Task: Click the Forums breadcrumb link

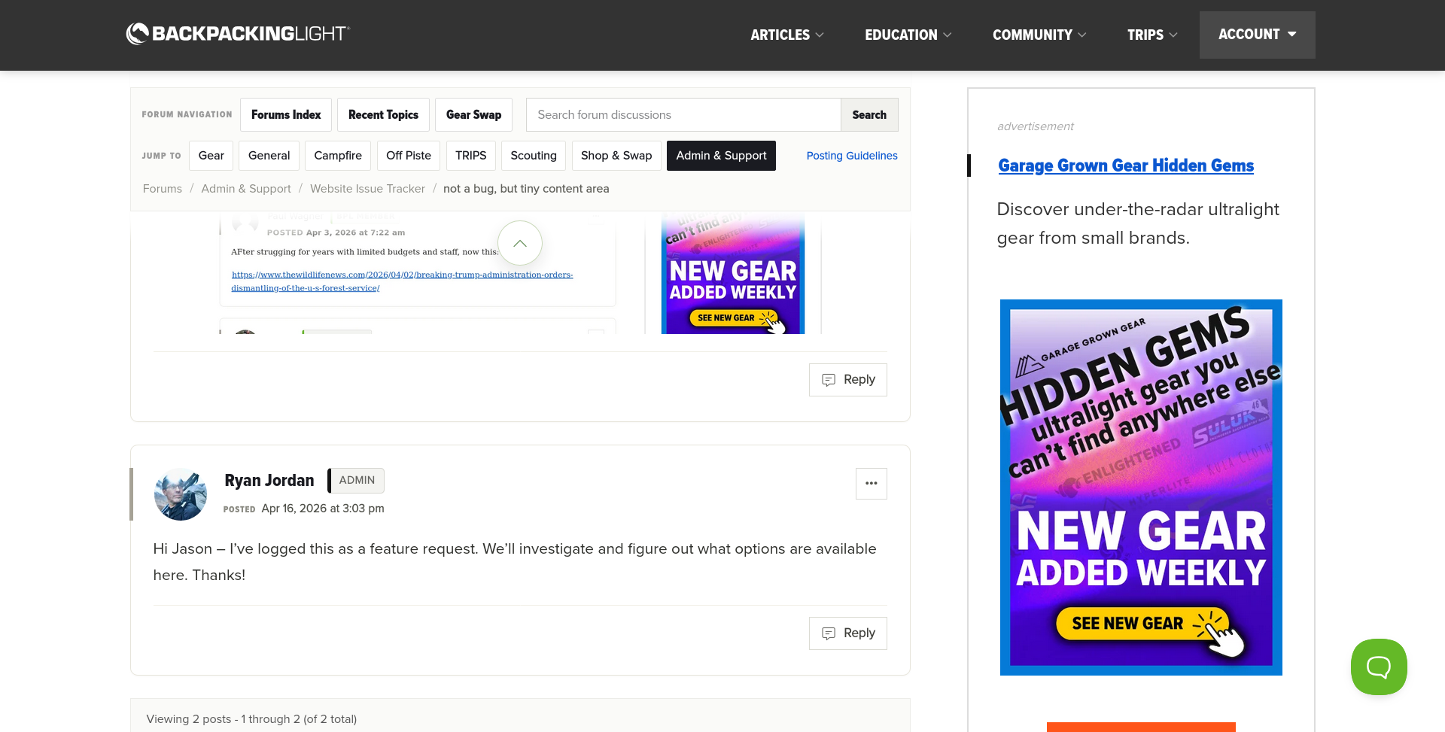Action: 163,189
